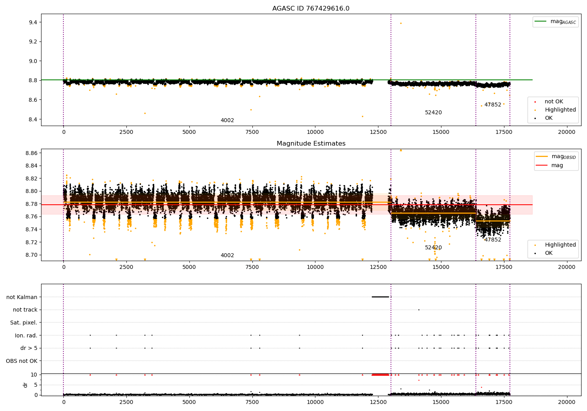The height and width of the screenshot is (411, 587).
Task: Click the plot title 'AGASC ID 767429616.0'
Action: coord(311,9)
